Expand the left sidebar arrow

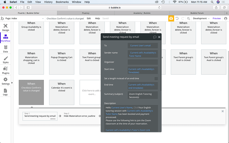point(12,83)
